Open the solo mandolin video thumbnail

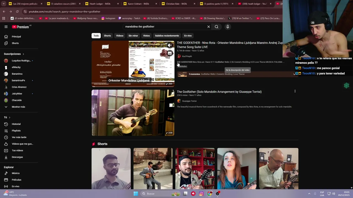[x=133, y=113]
